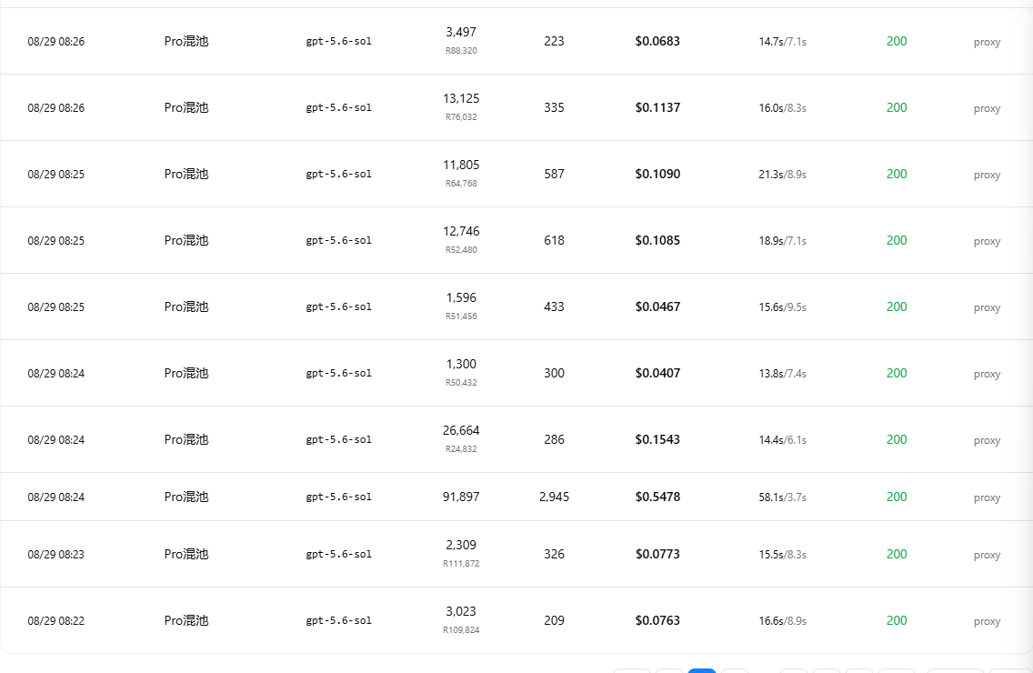Click the $0.5478 cost entry

[657, 497]
